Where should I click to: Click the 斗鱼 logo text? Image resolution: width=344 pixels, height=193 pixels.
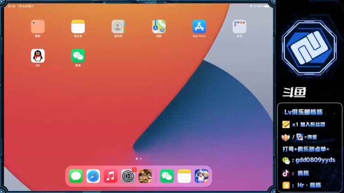294,92
